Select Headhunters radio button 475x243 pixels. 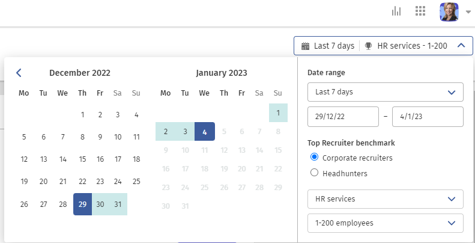[x=313, y=173]
